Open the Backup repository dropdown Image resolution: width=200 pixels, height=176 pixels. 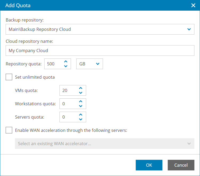(189, 29)
